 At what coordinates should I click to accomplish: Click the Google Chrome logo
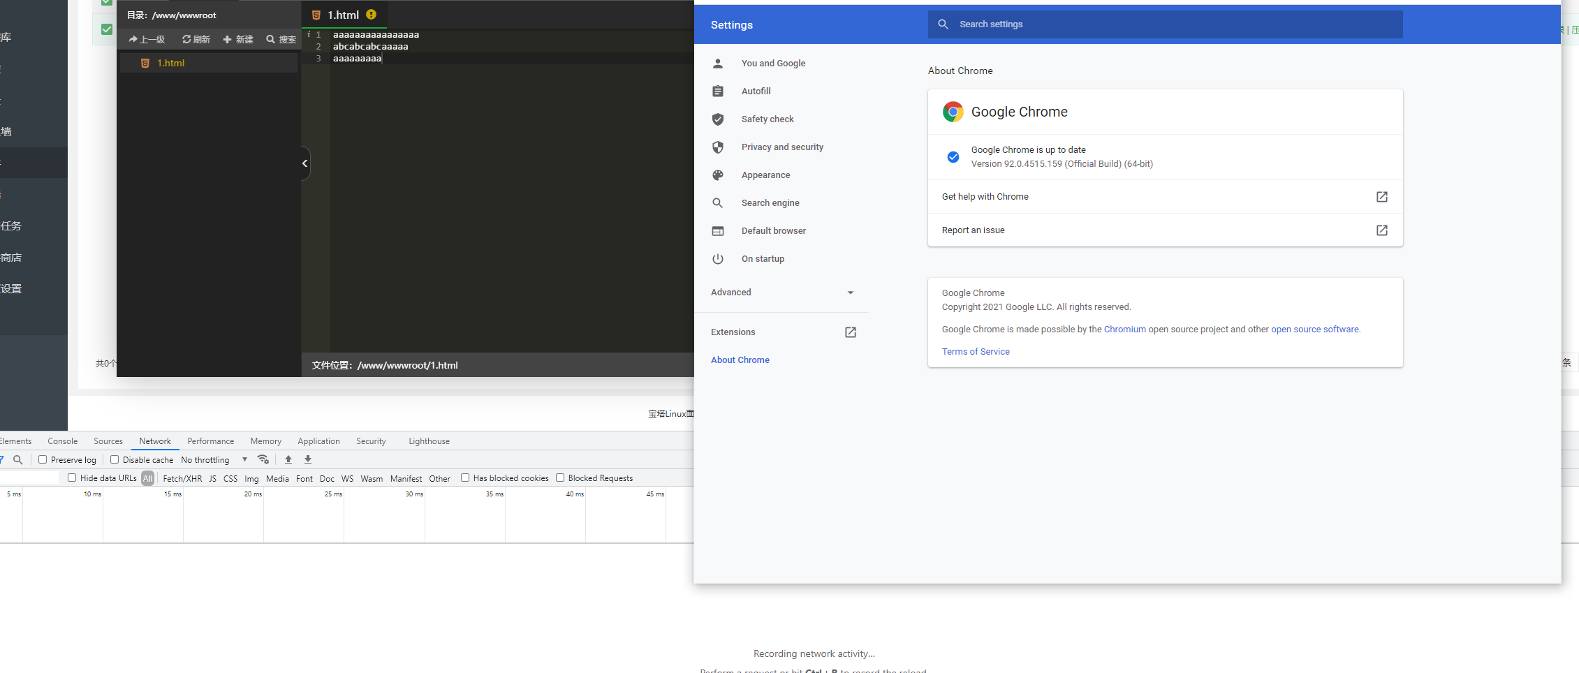click(x=953, y=112)
